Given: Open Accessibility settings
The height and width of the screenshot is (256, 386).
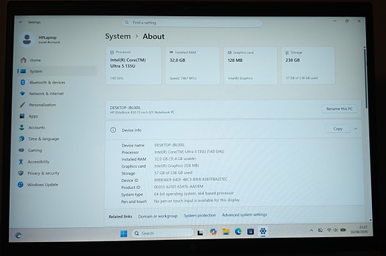Looking at the screenshot, I should [57, 162].
